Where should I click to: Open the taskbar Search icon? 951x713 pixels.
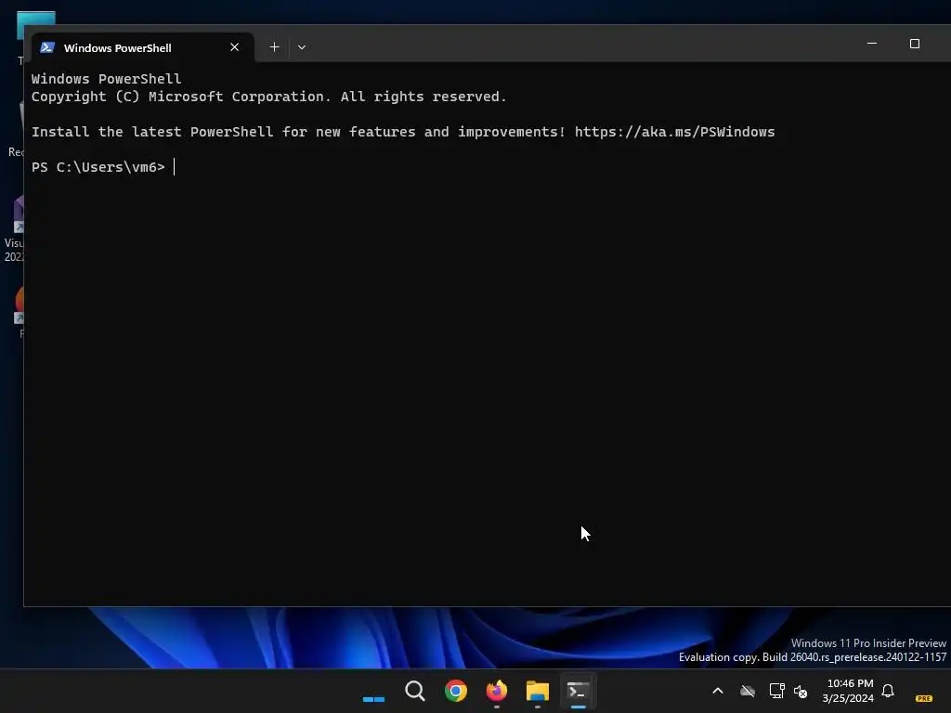coord(415,691)
